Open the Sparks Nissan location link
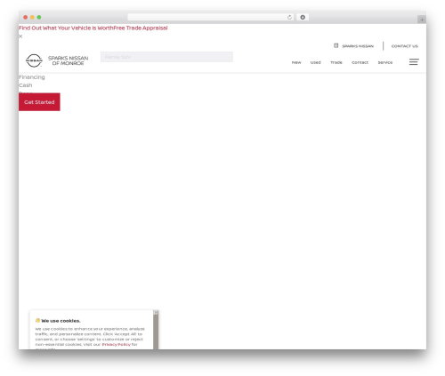The width and height of the screenshot is (445, 376). point(358,46)
